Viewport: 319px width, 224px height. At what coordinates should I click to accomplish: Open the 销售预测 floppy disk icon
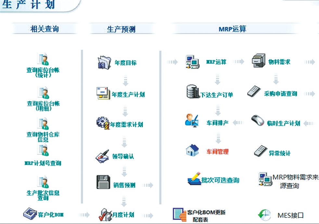click(103, 182)
